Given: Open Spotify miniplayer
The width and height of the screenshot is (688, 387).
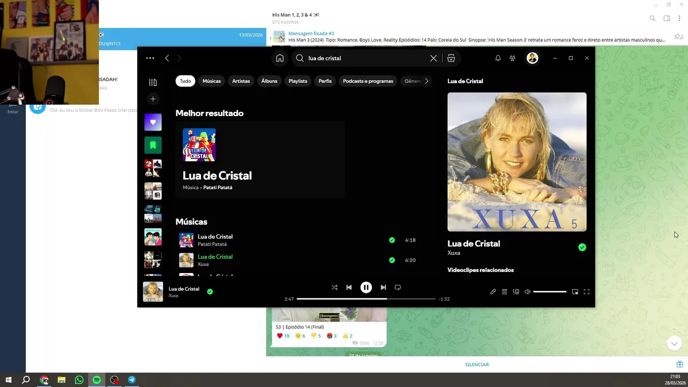Looking at the screenshot, I should point(575,292).
